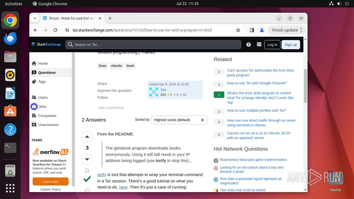Open 'Rudimentary black jack game implementation' link

pyautogui.click(x=253, y=160)
